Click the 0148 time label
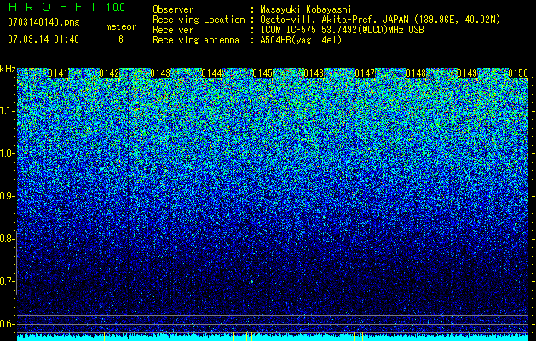The width and height of the screenshot is (536, 341). click(x=416, y=73)
